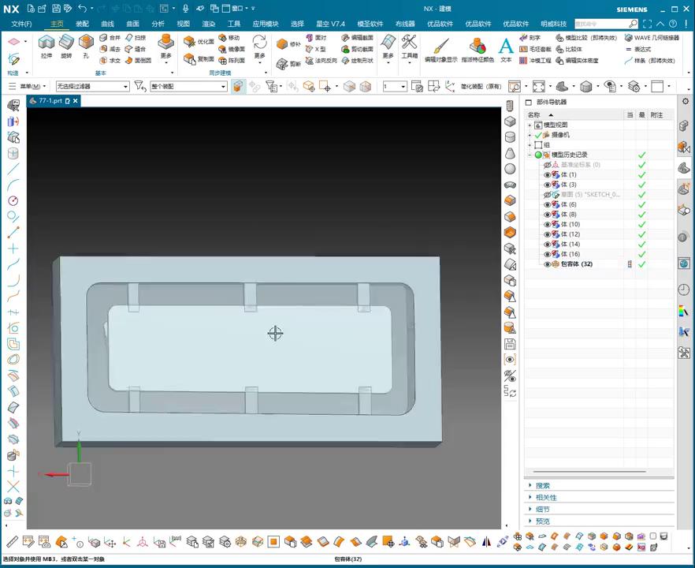Image resolution: width=695 pixels, height=568 pixels.
Task: Open the 文件(F) menu
Action: (x=21, y=24)
